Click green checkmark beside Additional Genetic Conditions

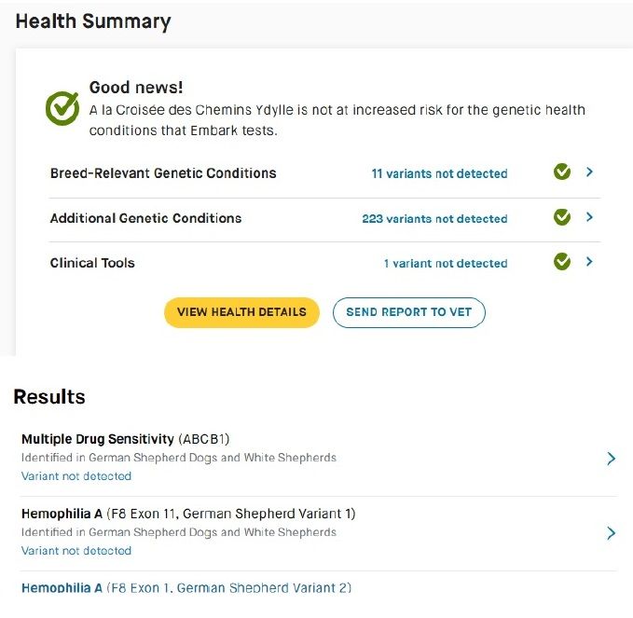pyautogui.click(x=561, y=217)
